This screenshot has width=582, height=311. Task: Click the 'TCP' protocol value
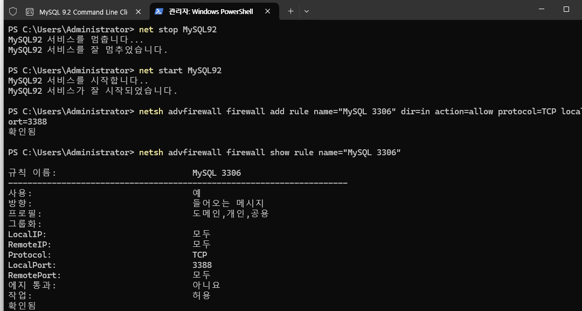[200, 255]
